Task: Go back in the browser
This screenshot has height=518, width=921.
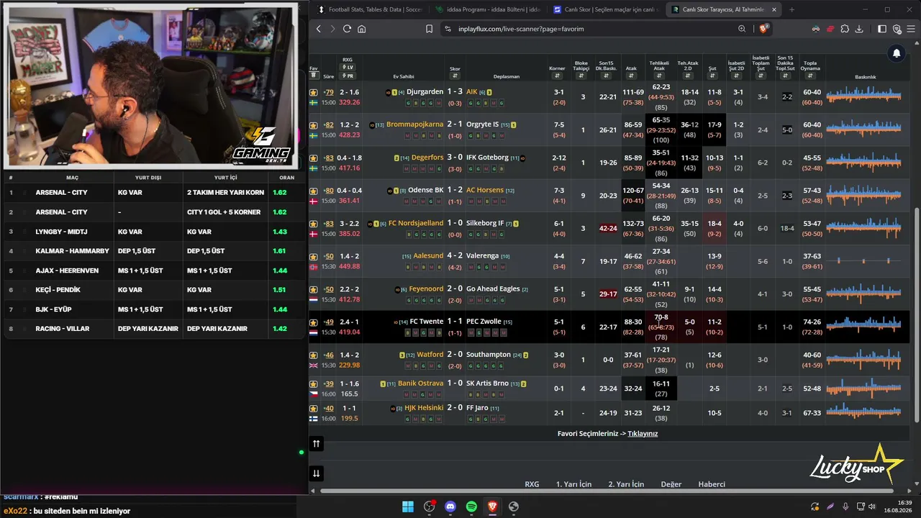Action: pyautogui.click(x=319, y=29)
